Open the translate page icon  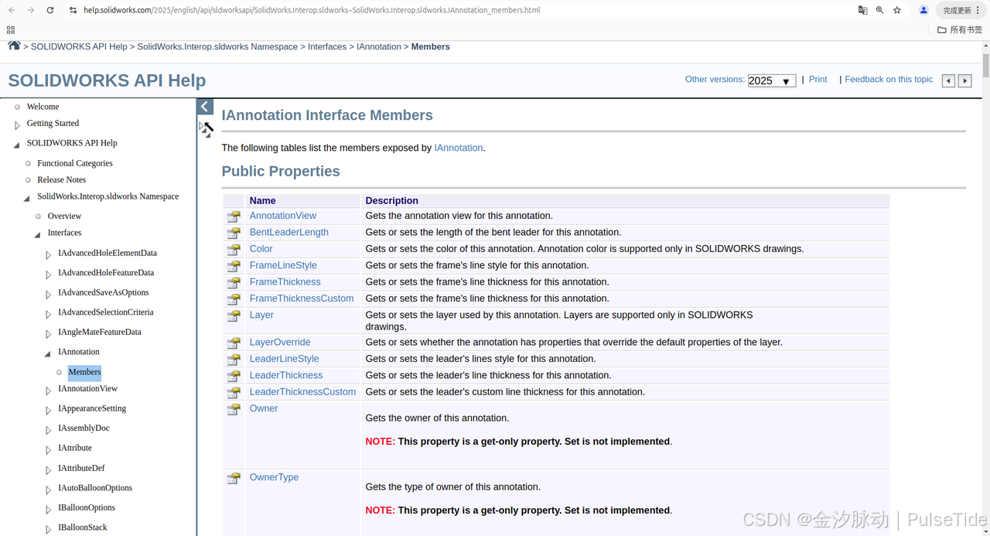point(862,10)
